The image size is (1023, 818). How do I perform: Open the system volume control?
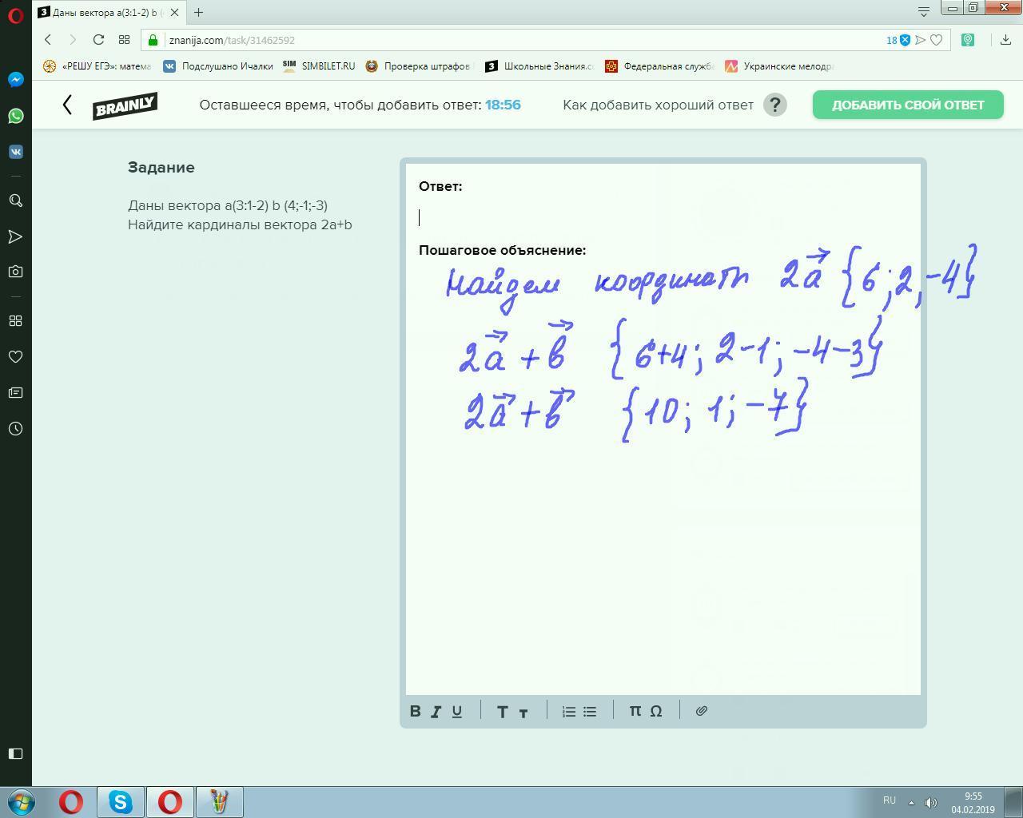click(931, 802)
